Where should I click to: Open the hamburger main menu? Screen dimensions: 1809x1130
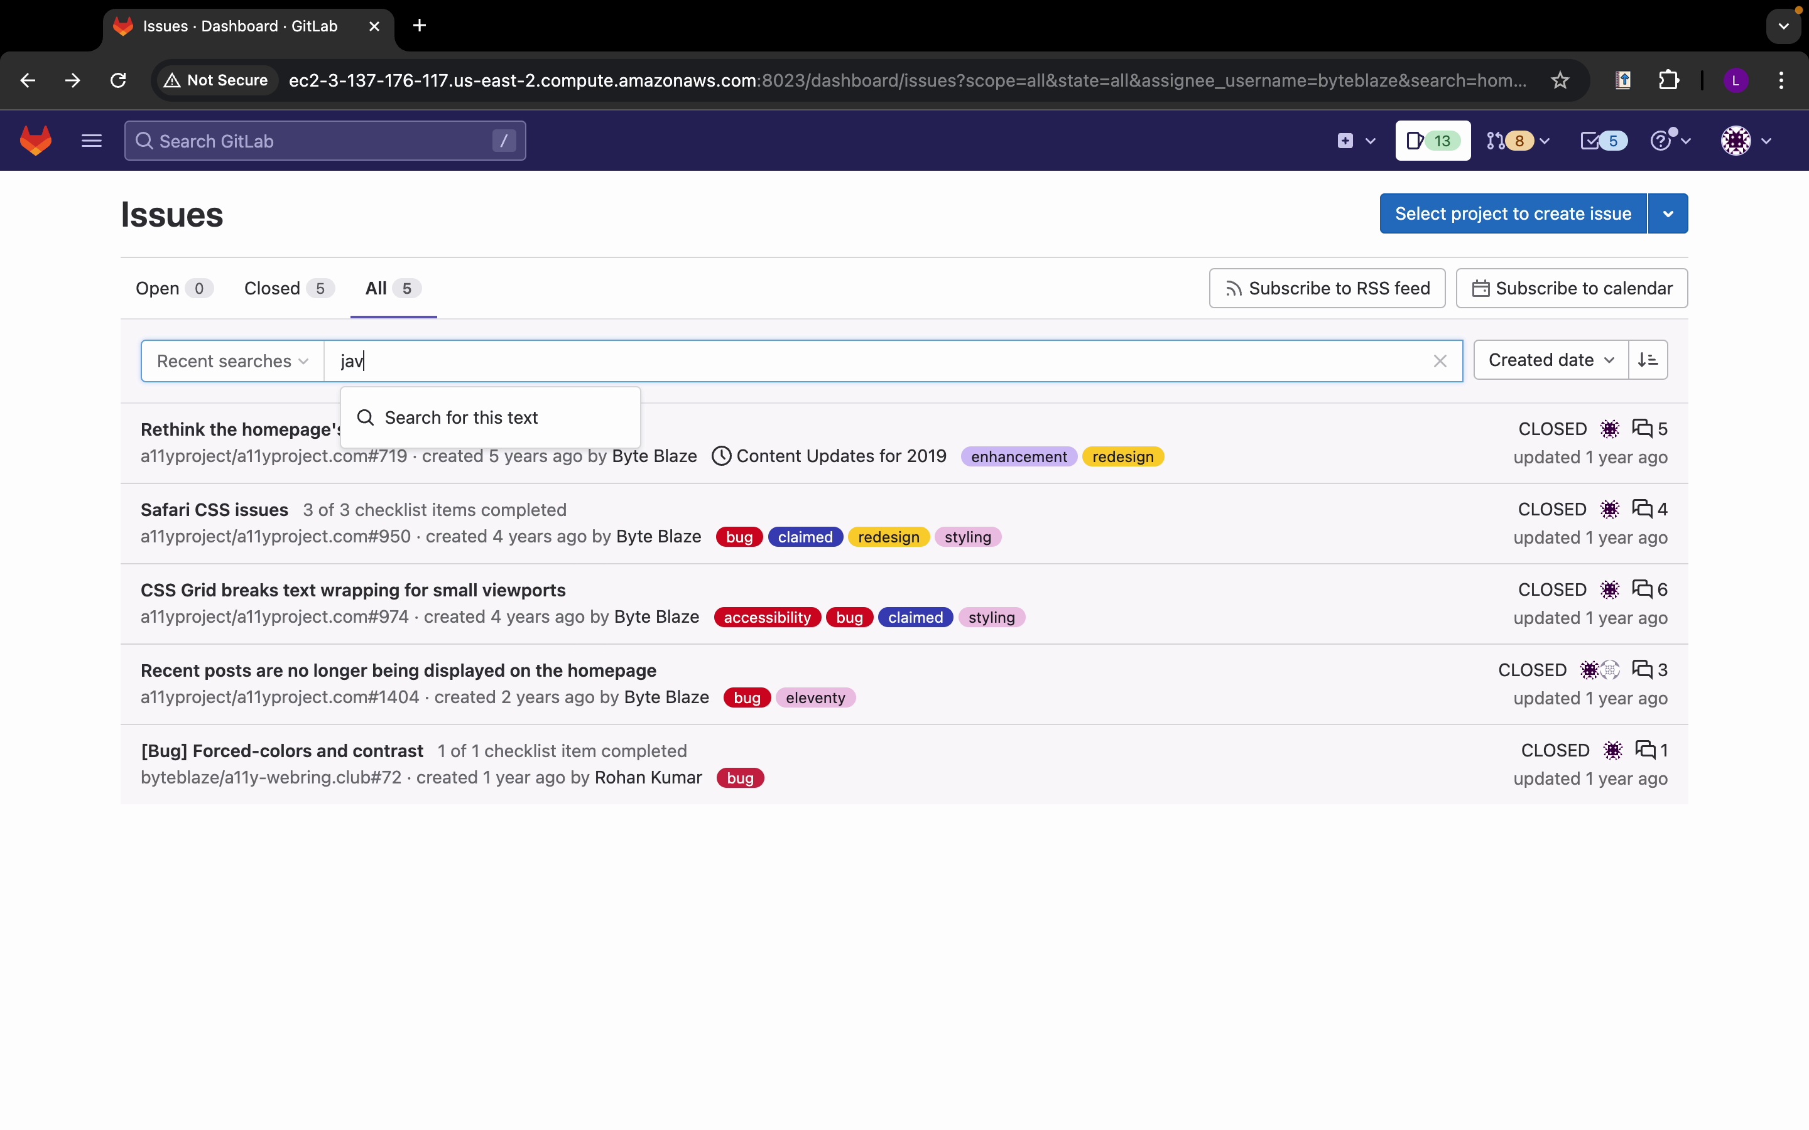pos(91,141)
